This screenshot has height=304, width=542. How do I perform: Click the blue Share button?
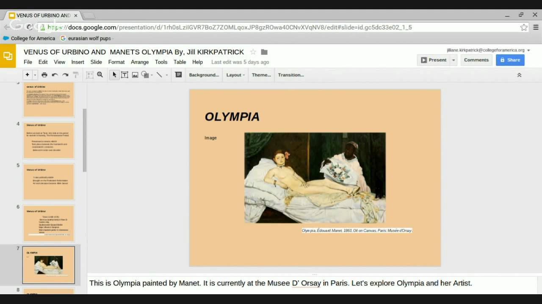coord(510,60)
